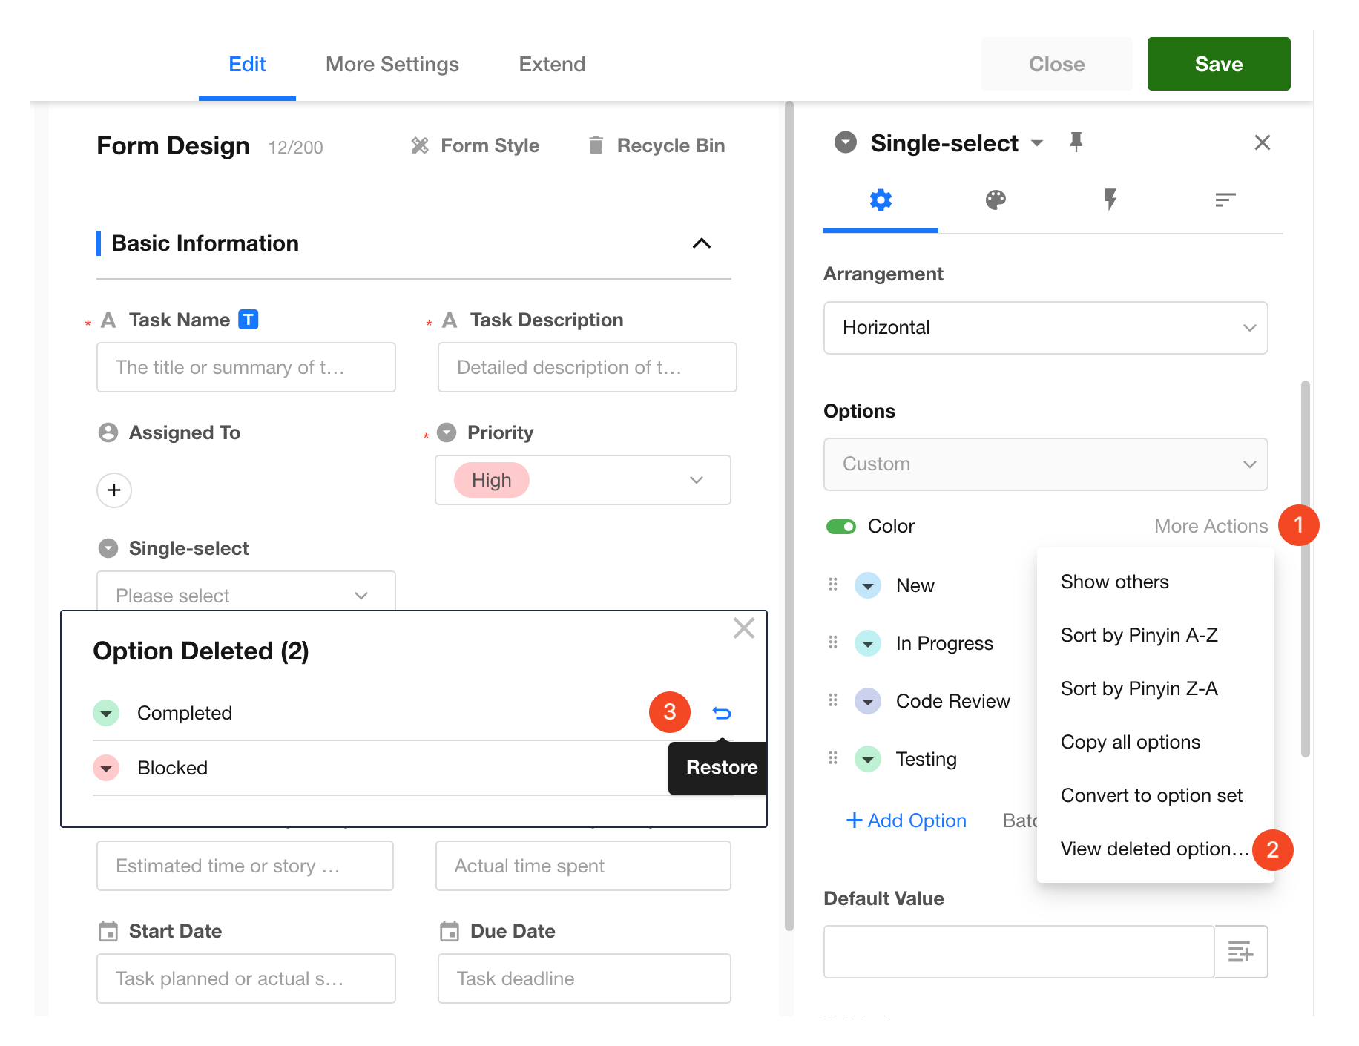
Task: Change color swatch of Code Review option
Action: pos(867,701)
